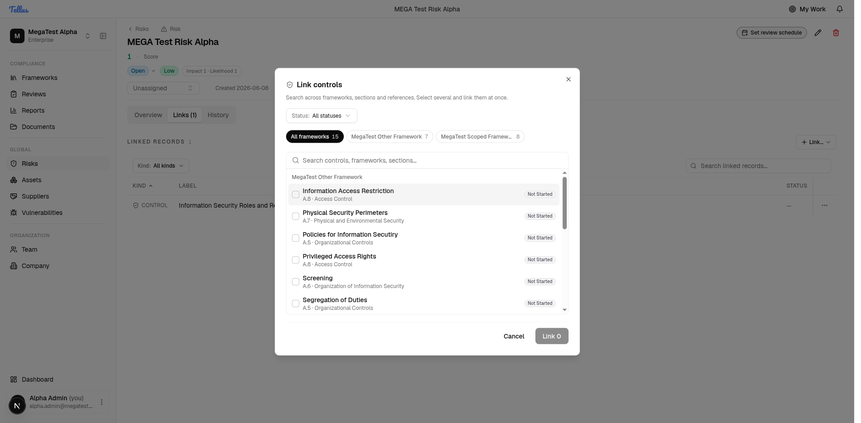The image size is (861, 423).
Task: Open My Work target icon
Action: (792, 9)
